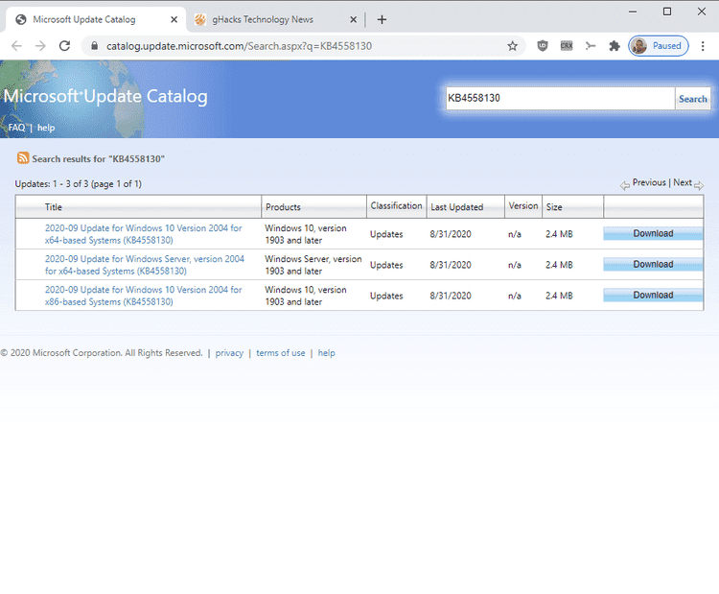Sort by Version column header
Image resolution: width=719 pixels, height=594 pixels.
tap(523, 205)
